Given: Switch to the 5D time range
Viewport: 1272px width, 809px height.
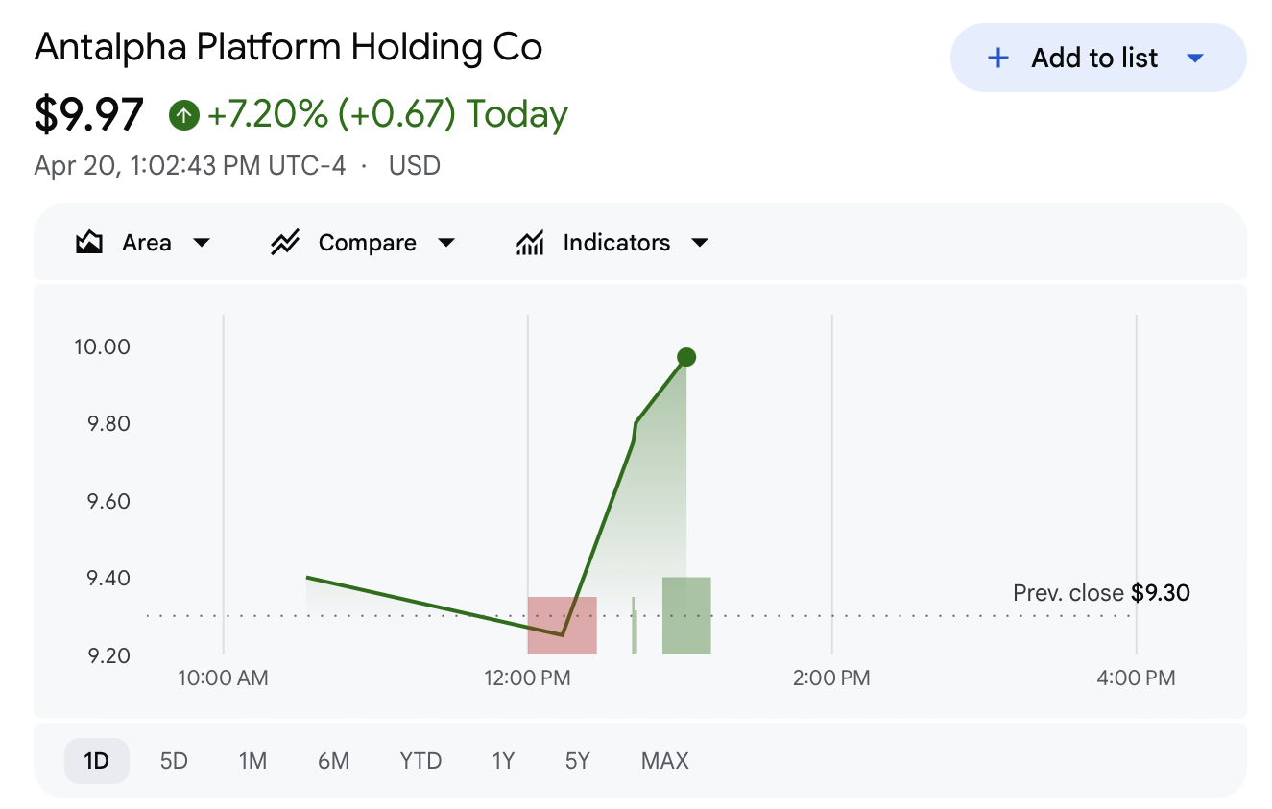Looking at the screenshot, I should (174, 760).
